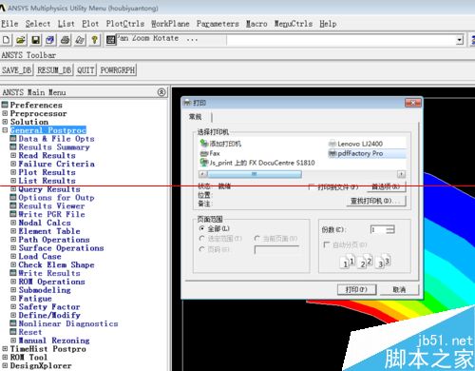
Task: Open the command input dropdown arrow
Action: pyautogui.click(x=460, y=40)
